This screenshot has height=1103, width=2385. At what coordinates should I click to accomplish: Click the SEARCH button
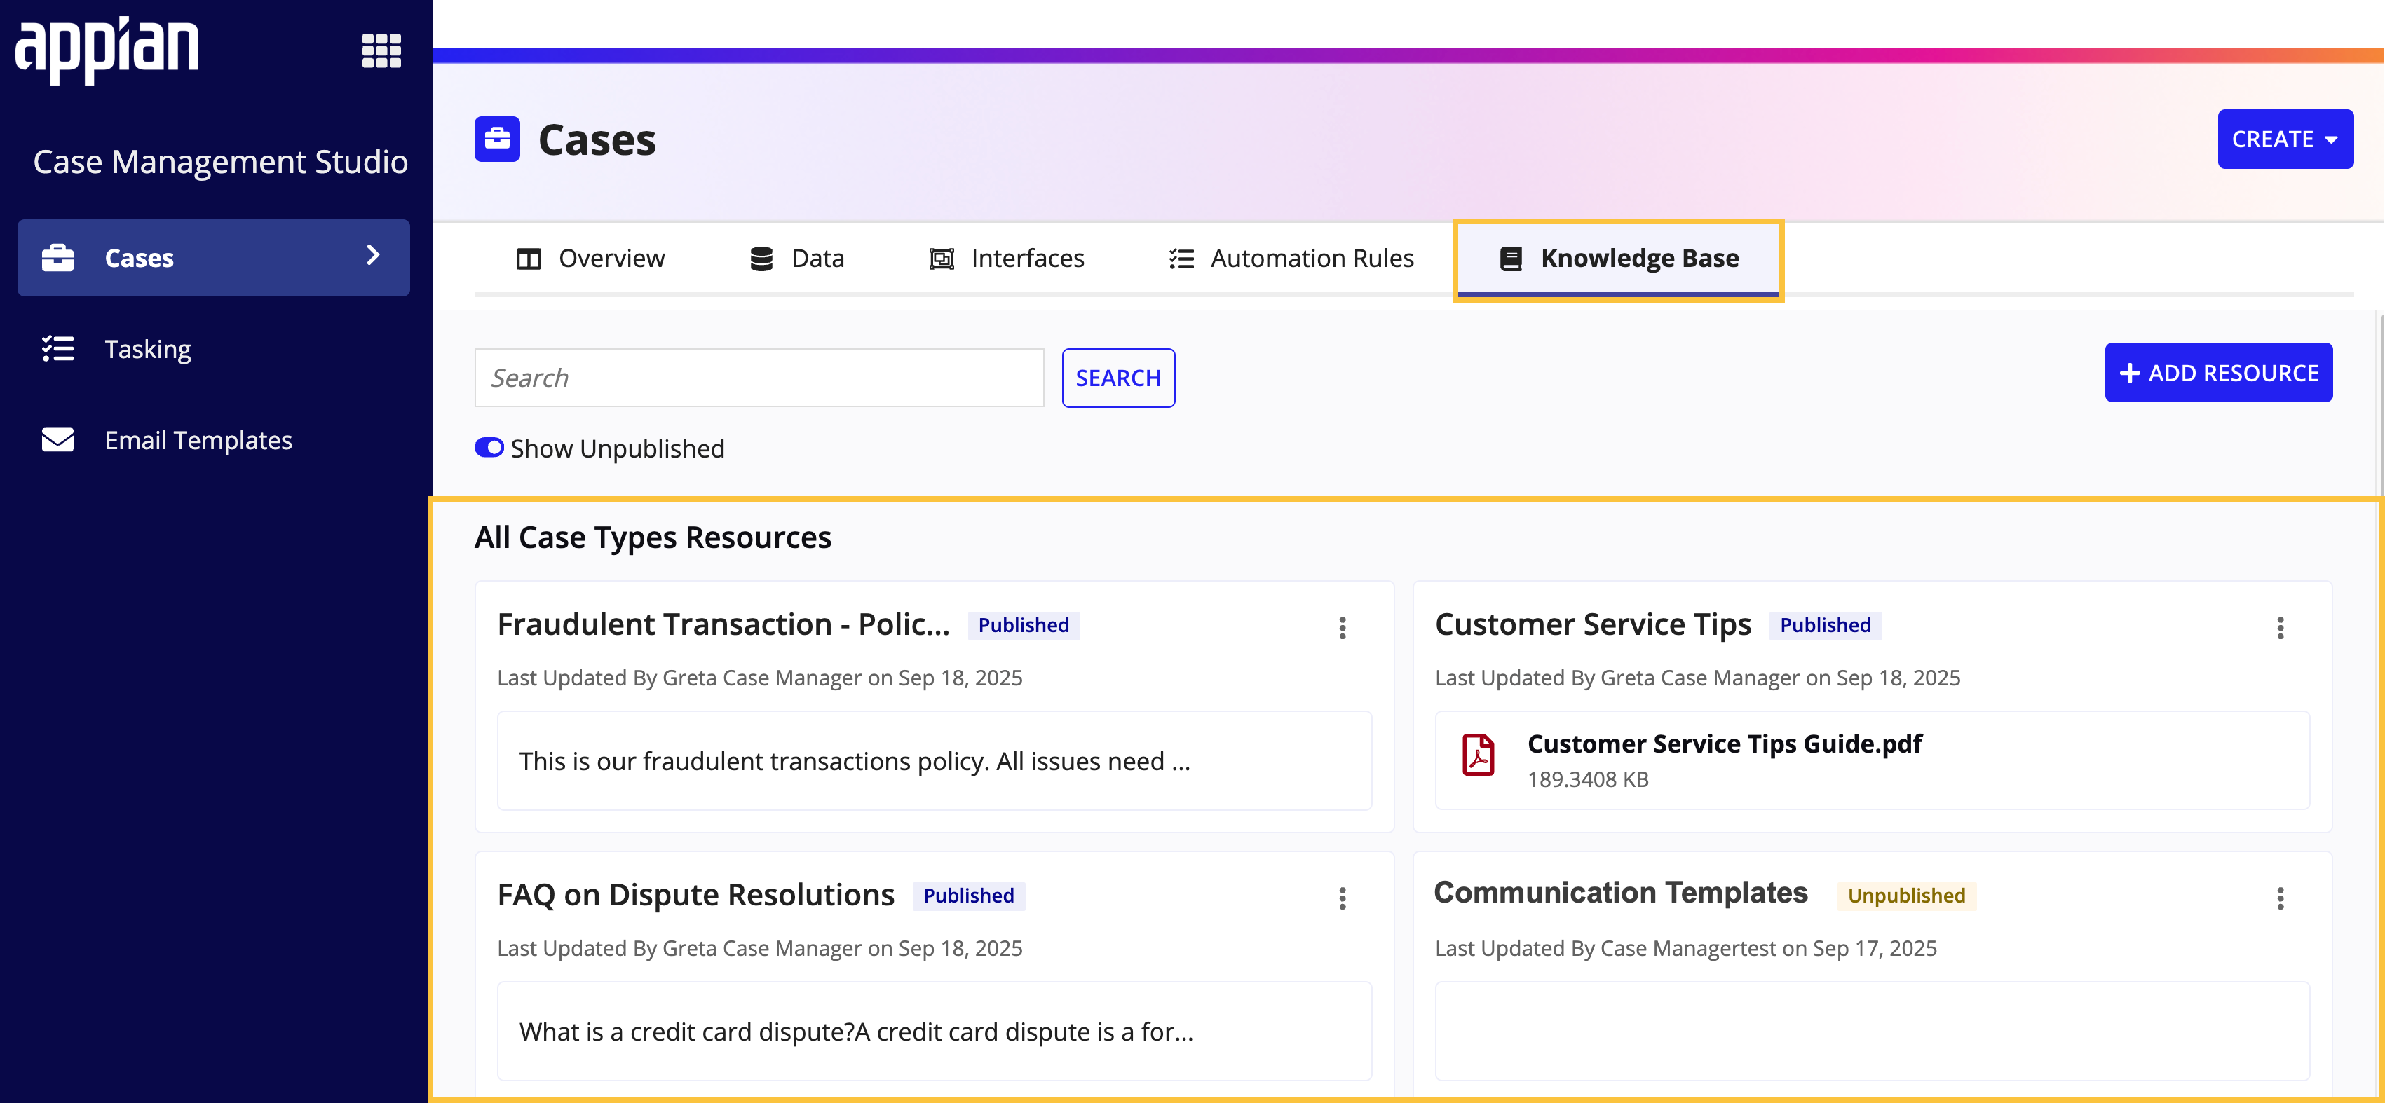click(1118, 378)
